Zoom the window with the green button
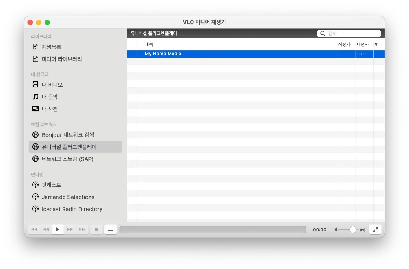This screenshot has width=409, height=269. (x=47, y=22)
